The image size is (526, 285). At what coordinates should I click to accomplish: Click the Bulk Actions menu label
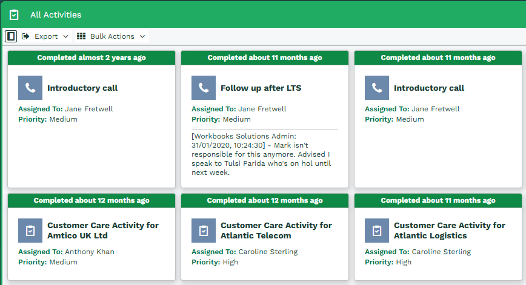pyautogui.click(x=112, y=36)
